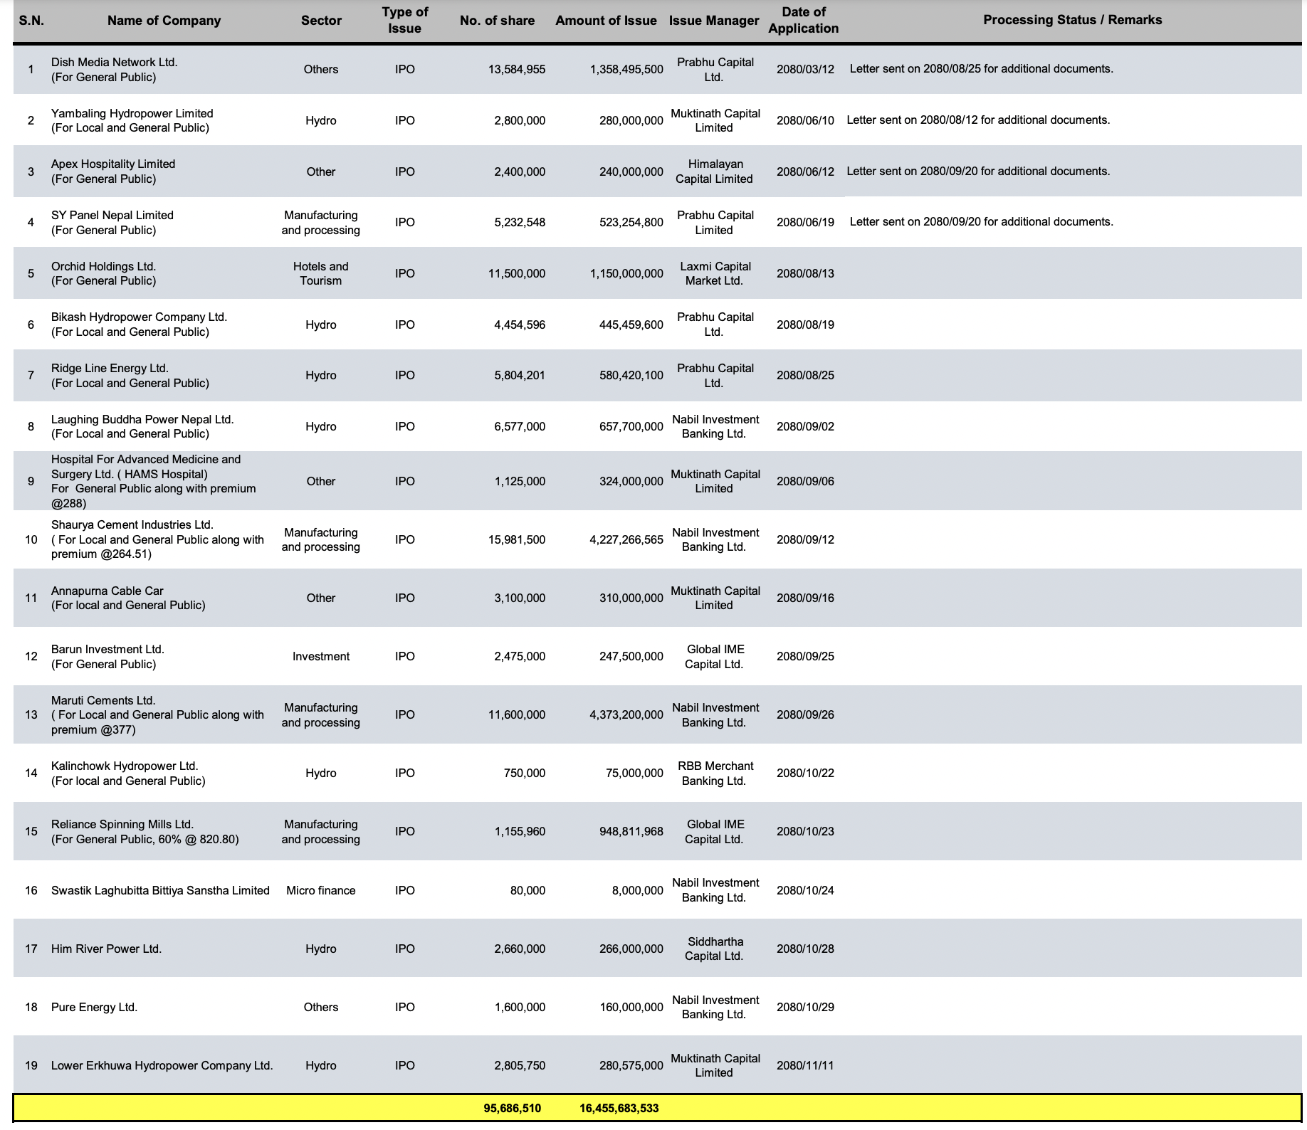Click Orchid Holdings' 'Hotels and Tourism' sector cell
1307x1130 pixels.
[x=320, y=274]
